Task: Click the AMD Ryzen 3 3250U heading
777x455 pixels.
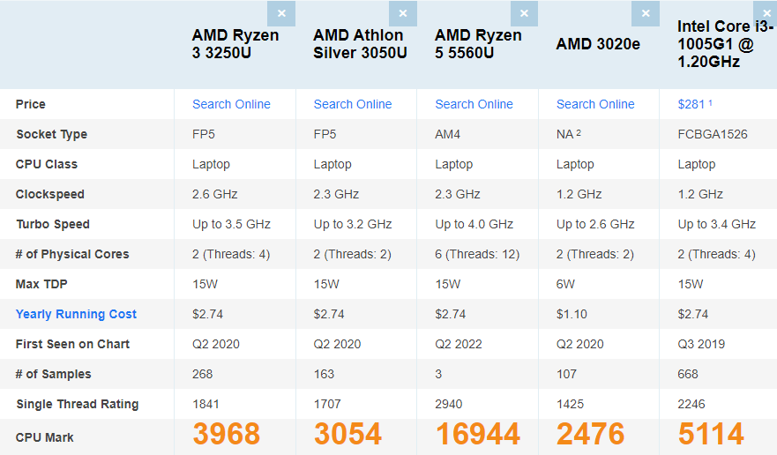Action: point(235,44)
